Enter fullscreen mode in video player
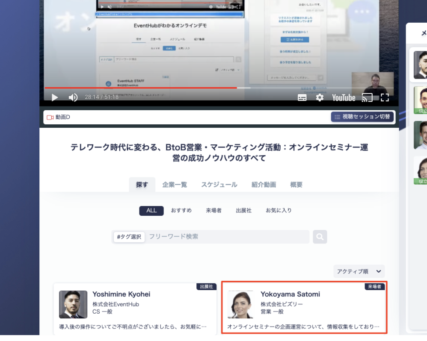The image size is (427, 341). 385,97
